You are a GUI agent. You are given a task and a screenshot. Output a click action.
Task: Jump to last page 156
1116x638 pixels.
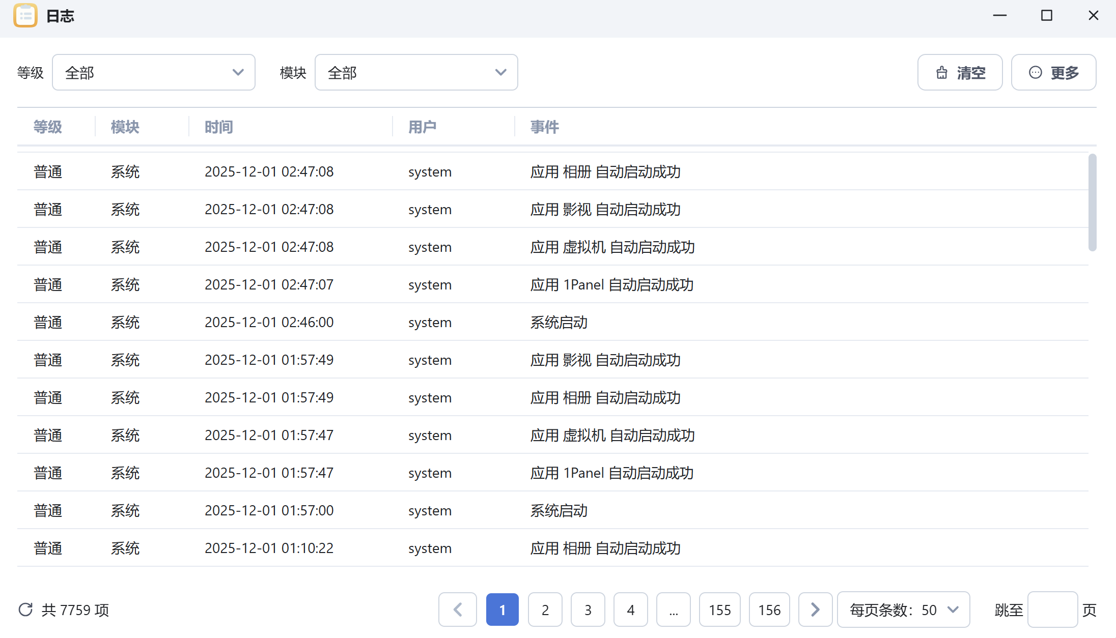pyautogui.click(x=769, y=610)
